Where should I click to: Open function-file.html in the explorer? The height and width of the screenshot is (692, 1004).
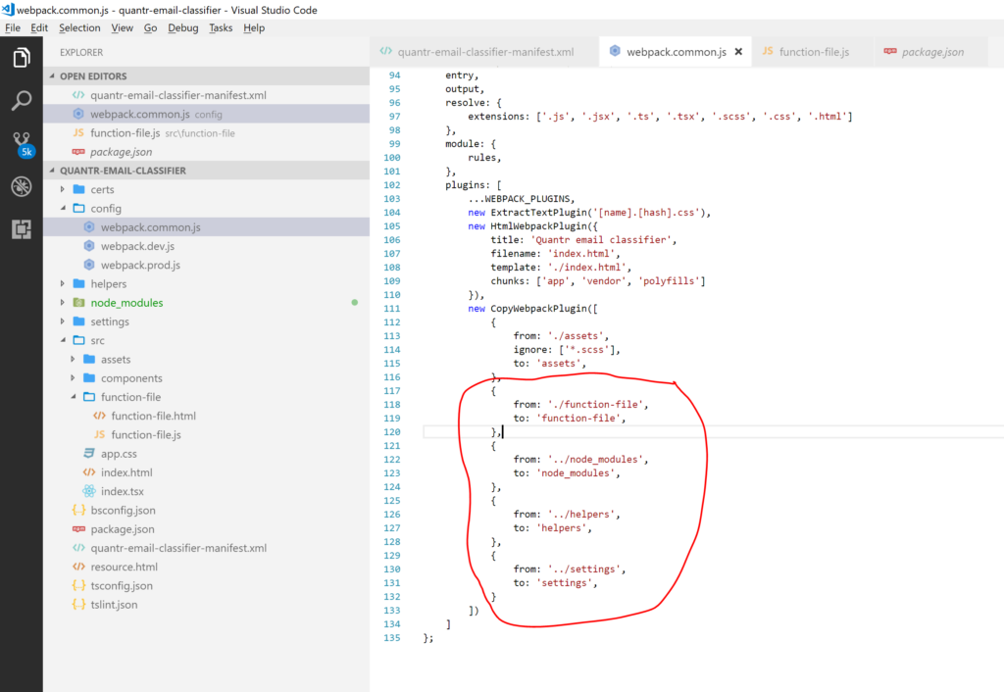(x=206, y=416)
